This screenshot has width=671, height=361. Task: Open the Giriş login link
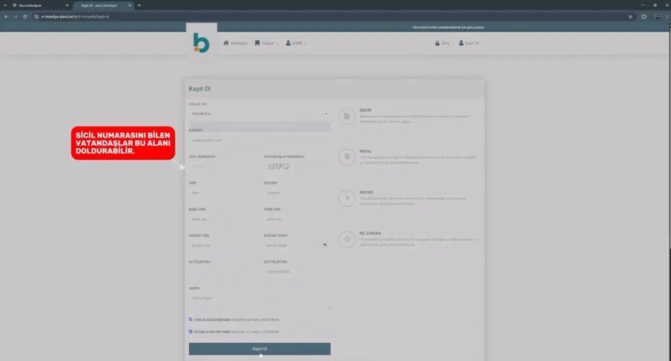click(442, 43)
